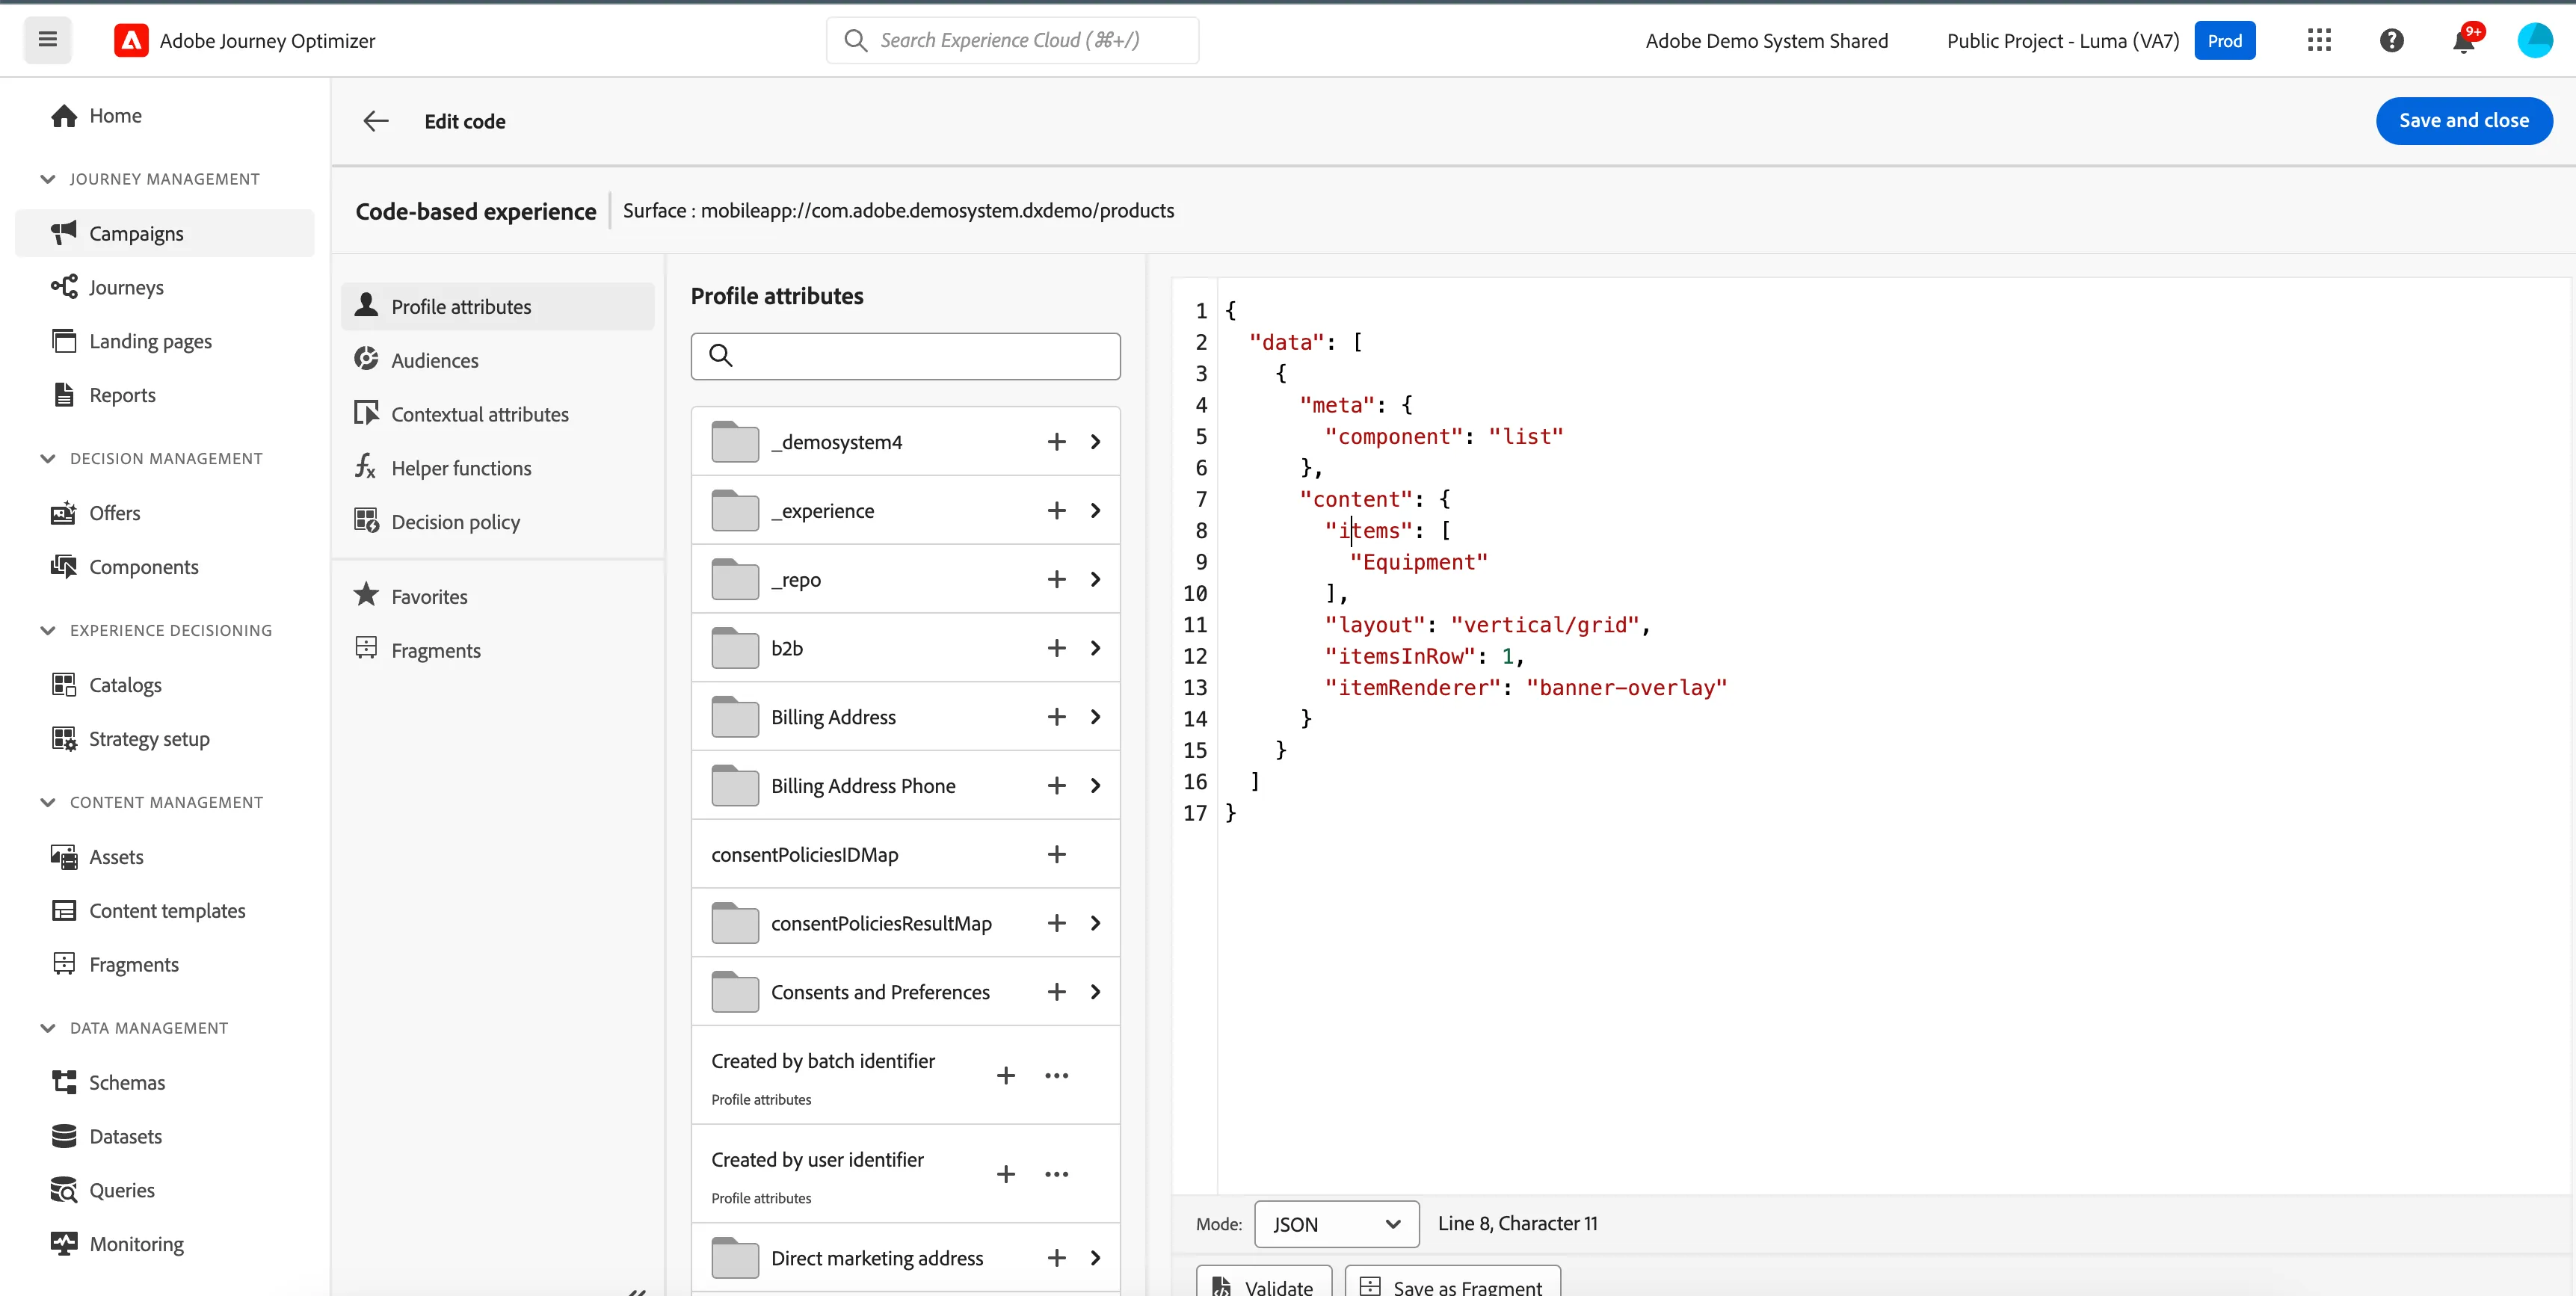Screen dimensions: 2576x1296
Task: Open Content templates in the sidebar
Action: tap(165, 911)
